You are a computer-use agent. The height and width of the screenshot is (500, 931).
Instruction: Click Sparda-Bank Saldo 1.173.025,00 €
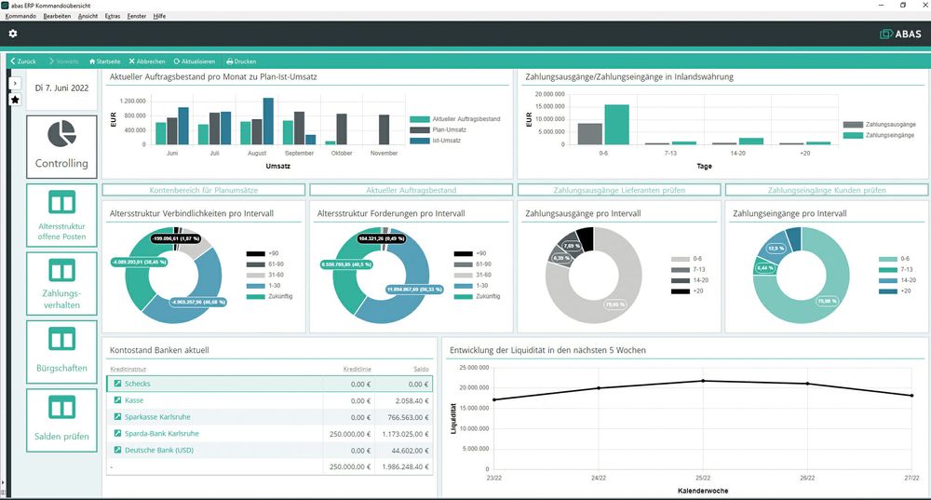406,434
